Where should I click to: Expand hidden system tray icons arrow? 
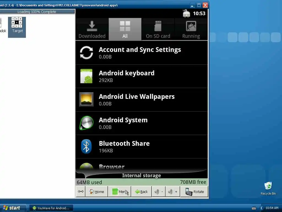261,208
